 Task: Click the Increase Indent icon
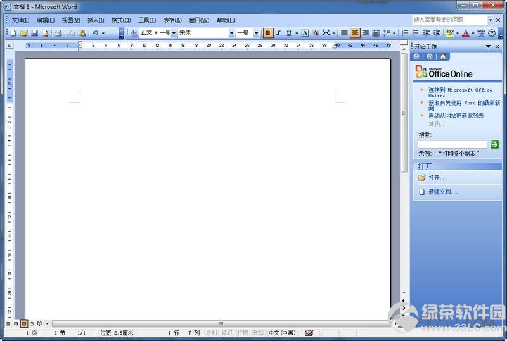[437, 33]
